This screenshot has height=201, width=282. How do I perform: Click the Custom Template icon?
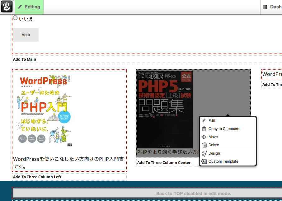coord(204,161)
